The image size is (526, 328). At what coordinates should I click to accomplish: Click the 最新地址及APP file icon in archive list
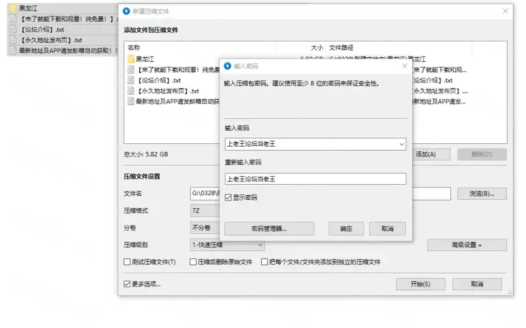[131, 101]
